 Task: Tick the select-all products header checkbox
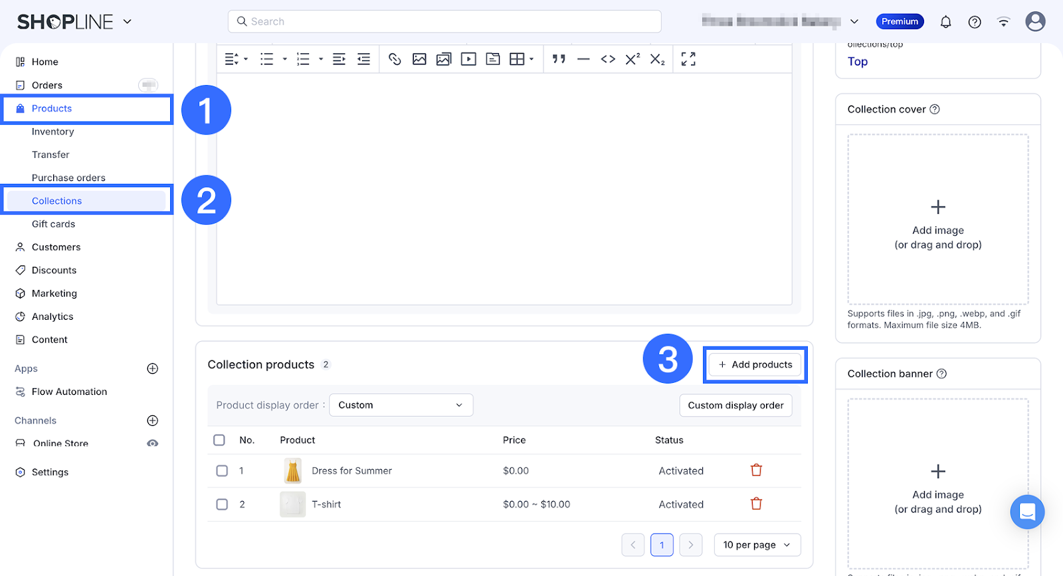(x=219, y=440)
